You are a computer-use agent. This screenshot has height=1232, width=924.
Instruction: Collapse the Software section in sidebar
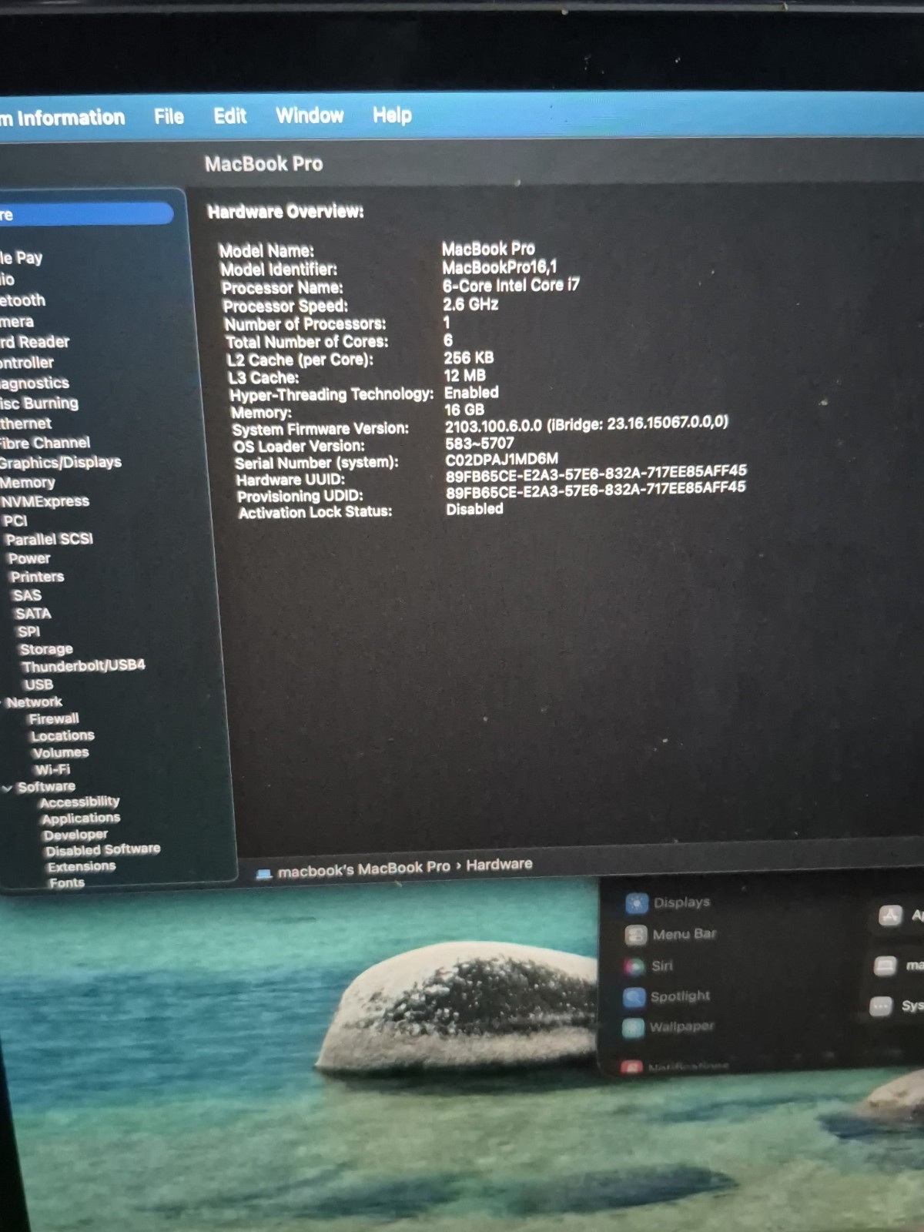tap(7, 788)
